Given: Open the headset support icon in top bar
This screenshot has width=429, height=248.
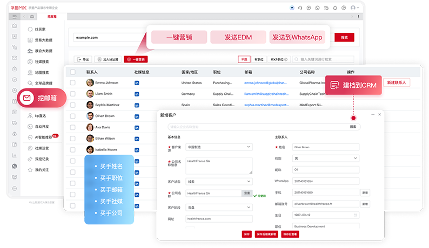Looking at the screenshot, I should (x=300, y=8).
